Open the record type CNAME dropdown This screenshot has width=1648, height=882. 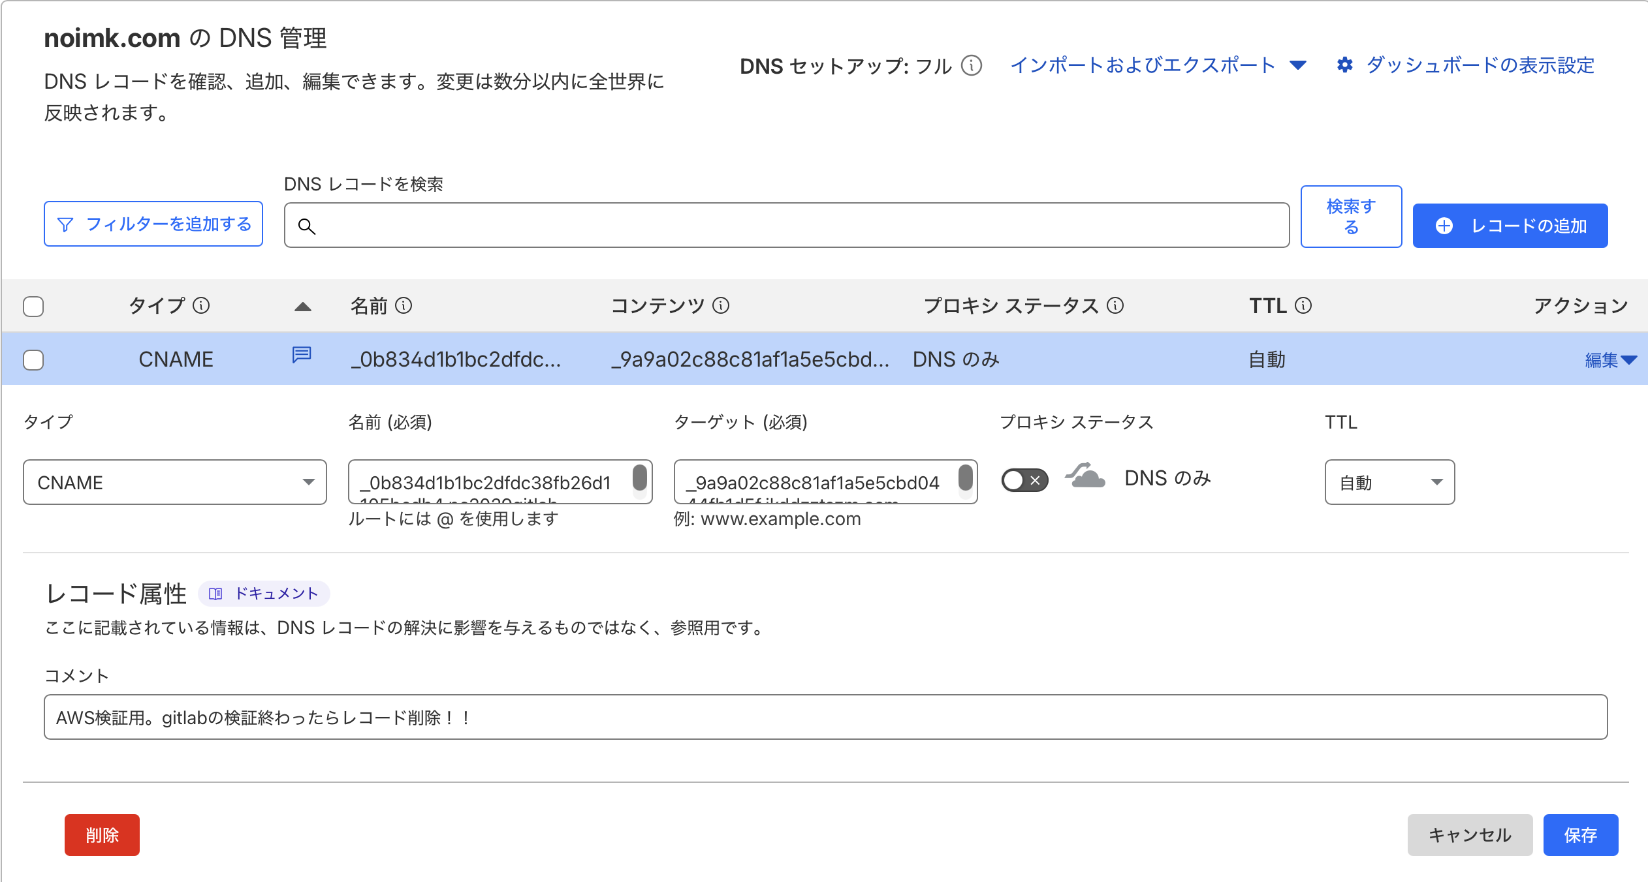(x=175, y=482)
